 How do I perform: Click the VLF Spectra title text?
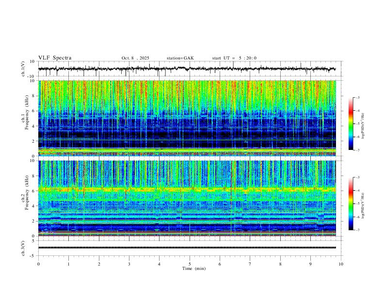(55, 58)
